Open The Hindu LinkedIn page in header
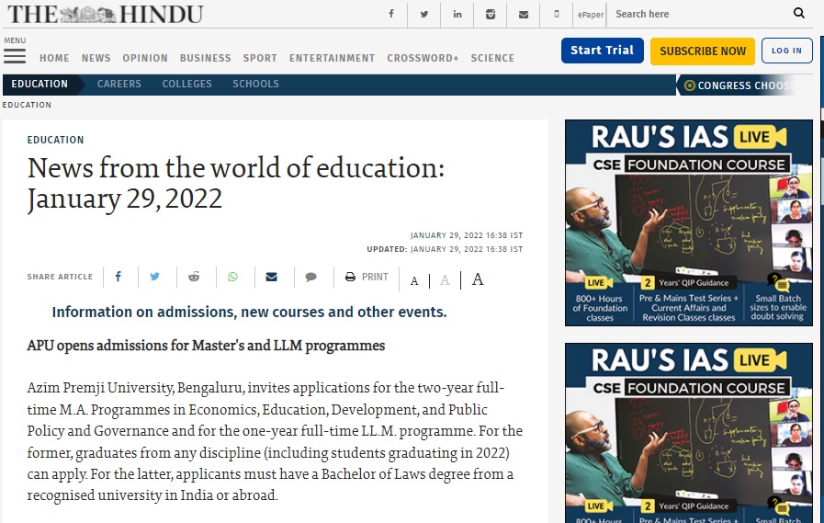 [457, 14]
